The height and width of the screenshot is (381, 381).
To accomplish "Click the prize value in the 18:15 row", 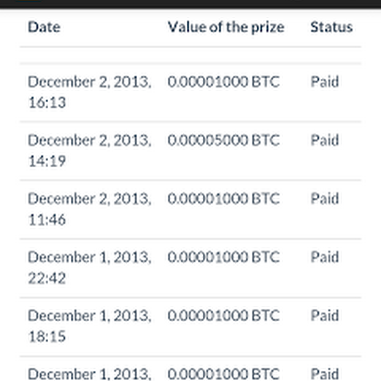I will coord(224,315).
